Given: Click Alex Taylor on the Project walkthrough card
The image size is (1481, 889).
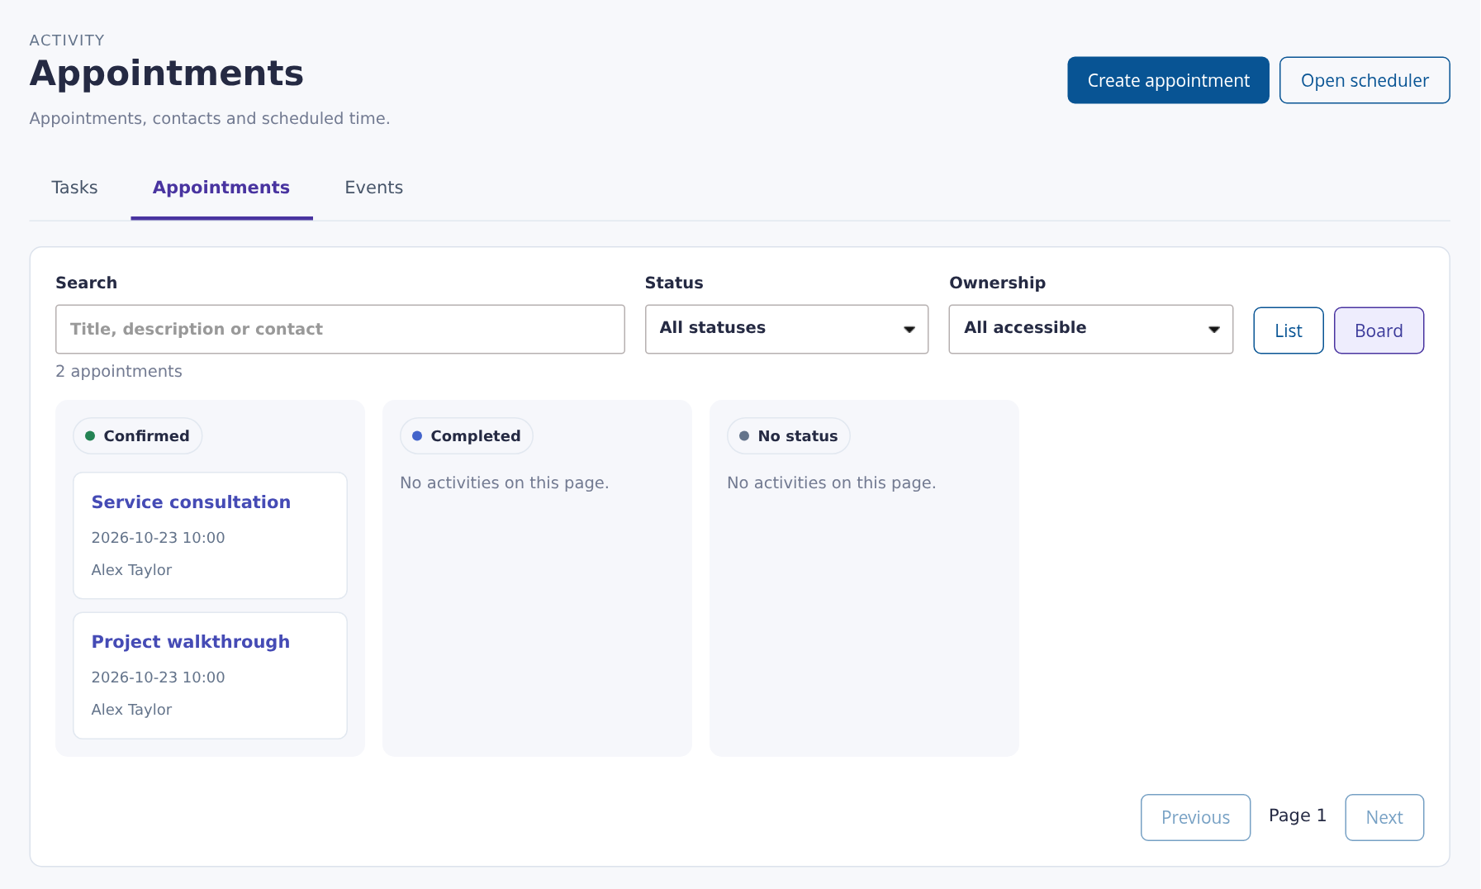Looking at the screenshot, I should 131,710.
